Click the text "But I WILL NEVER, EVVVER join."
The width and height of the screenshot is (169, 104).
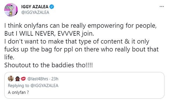(x=49, y=34)
